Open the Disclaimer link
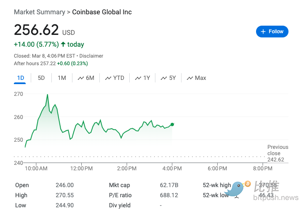 click(x=91, y=56)
